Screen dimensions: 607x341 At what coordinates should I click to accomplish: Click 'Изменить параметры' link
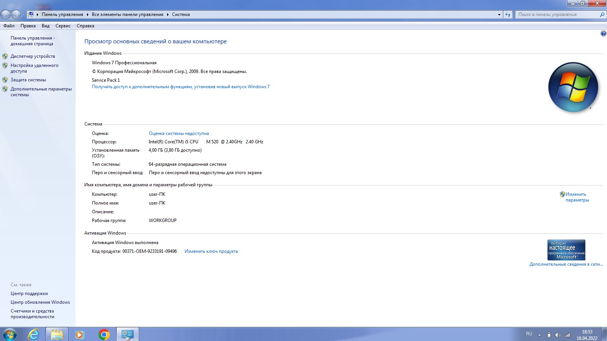pyautogui.click(x=577, y=197)
